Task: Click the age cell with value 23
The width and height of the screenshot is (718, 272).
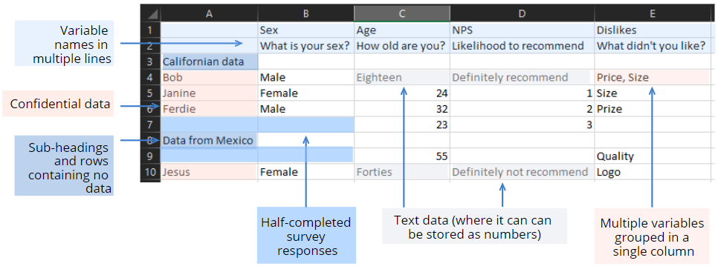Action: click(x=401, y=125)
